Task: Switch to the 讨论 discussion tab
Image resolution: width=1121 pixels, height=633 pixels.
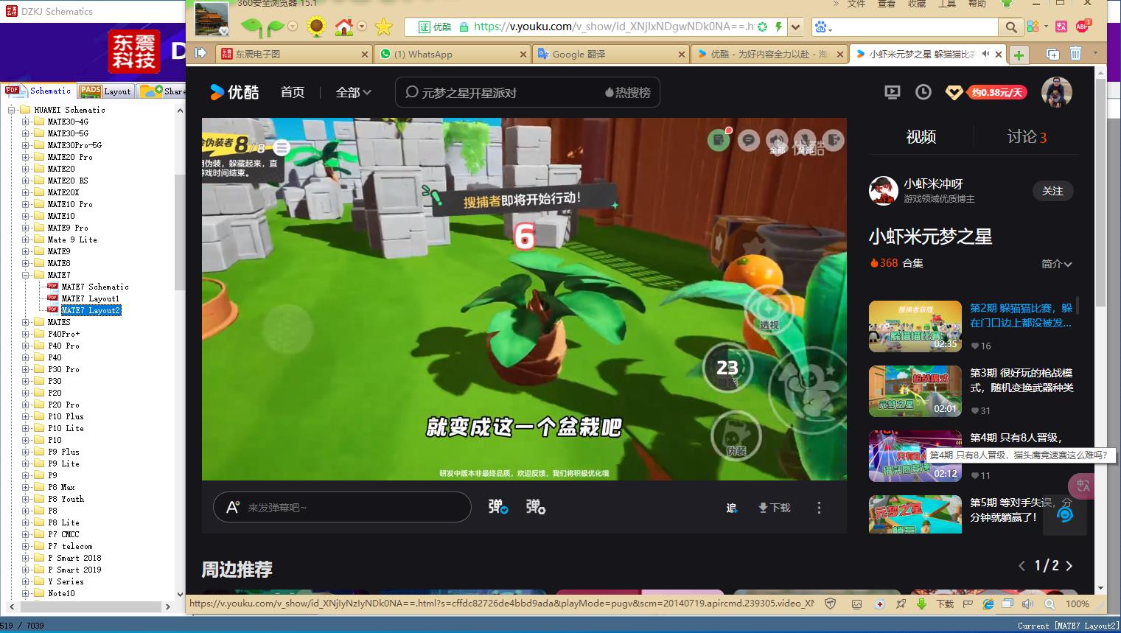Action: [1027, 137]
